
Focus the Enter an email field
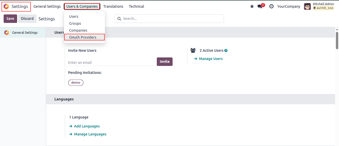(x=112, y=63)
